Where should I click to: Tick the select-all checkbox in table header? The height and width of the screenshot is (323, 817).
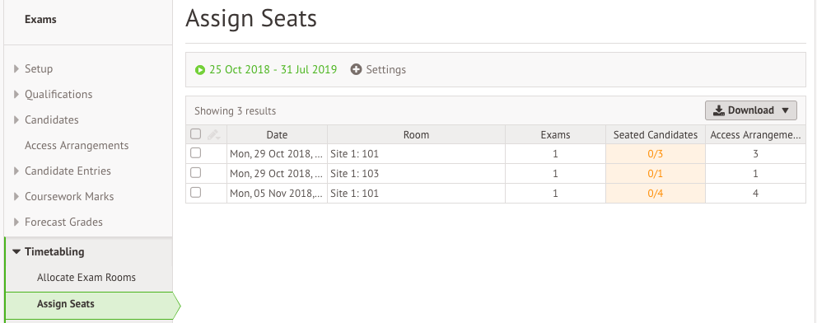[195, 133]
